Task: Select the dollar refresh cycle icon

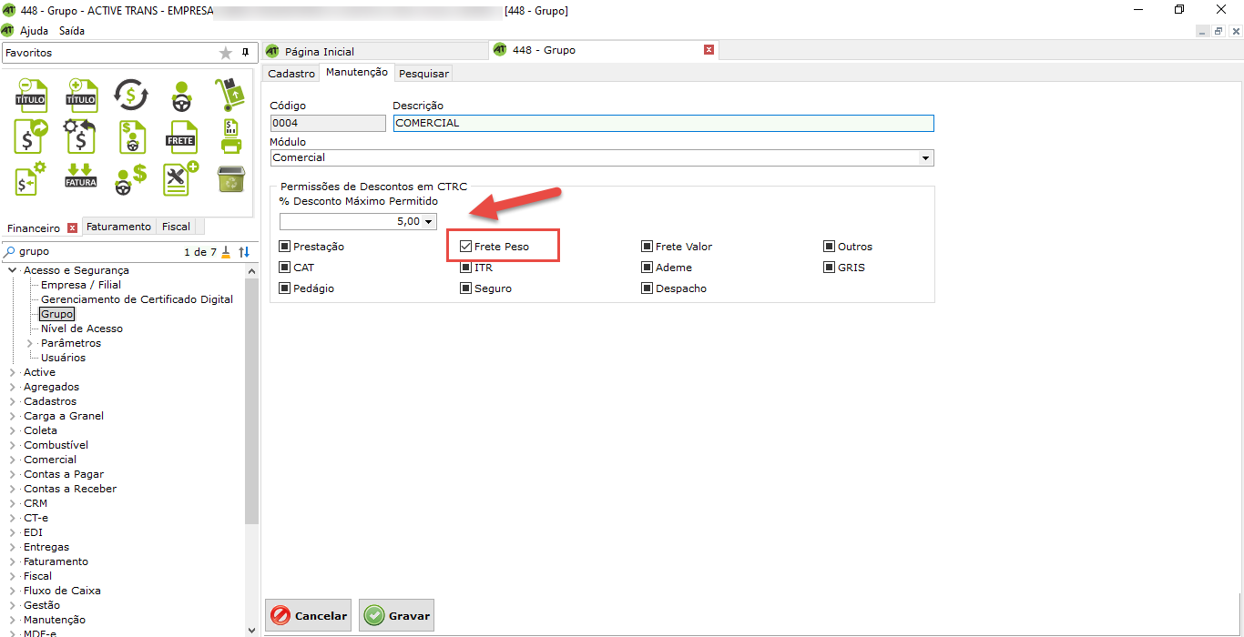Action: (x=131, y=95)
